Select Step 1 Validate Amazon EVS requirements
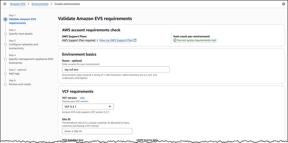Image resolution: width=288 pixels, height=143 pixels. [22, 21]
